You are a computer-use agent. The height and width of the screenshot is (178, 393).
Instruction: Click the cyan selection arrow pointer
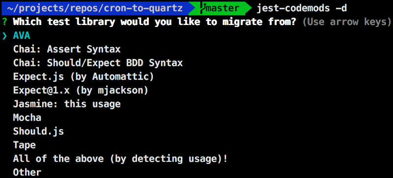5,36
